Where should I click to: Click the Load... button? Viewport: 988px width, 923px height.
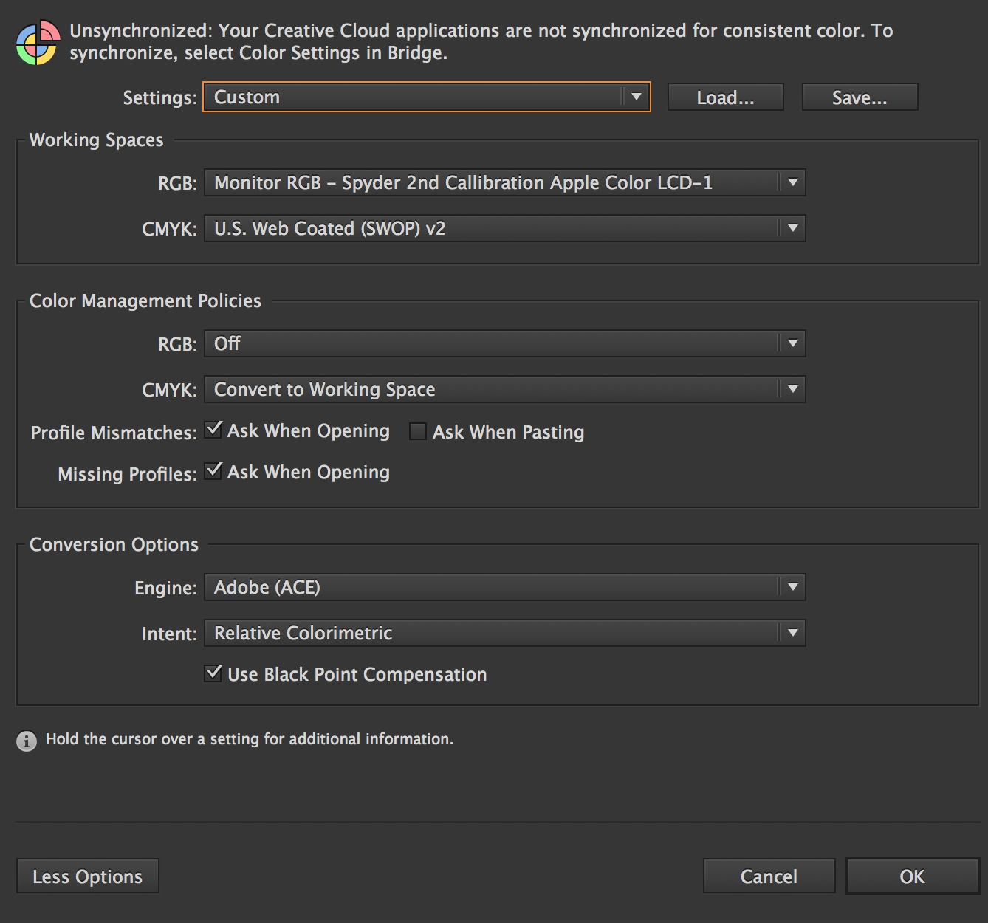[726, 97]
